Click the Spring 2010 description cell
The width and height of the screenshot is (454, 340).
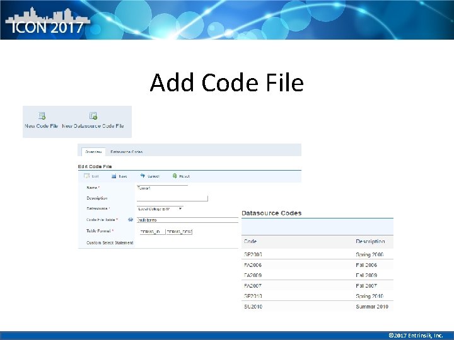point(370,296)
